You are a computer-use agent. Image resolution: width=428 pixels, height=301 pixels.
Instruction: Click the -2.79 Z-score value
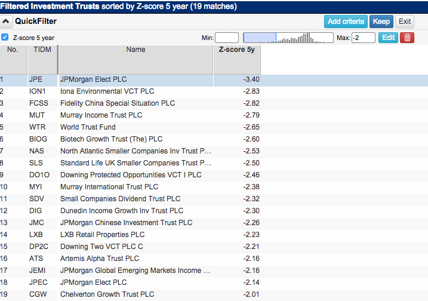click(251, 115)
